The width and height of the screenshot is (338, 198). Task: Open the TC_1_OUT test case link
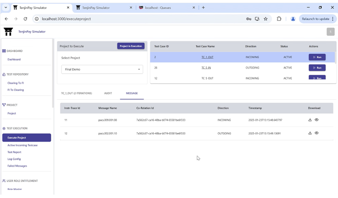207,57
